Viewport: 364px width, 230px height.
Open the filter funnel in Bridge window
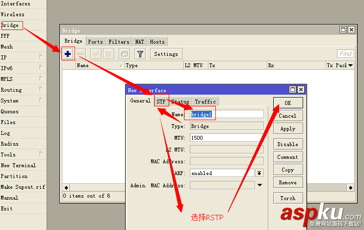tap(140, 54)
